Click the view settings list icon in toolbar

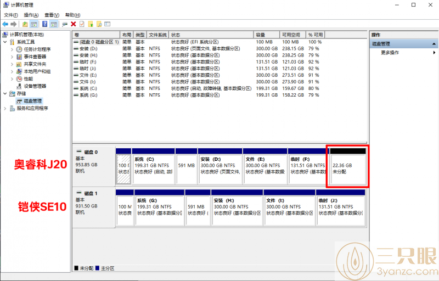coord(108,24)
